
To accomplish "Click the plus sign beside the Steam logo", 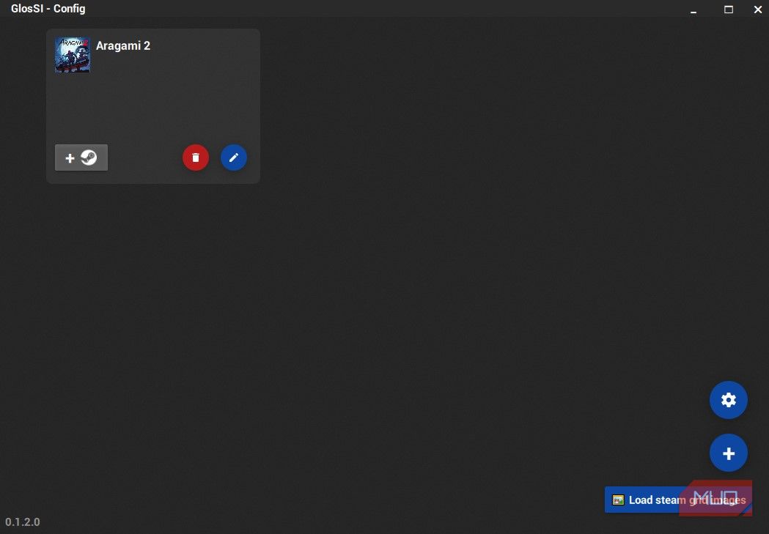I will coord(70,157).
